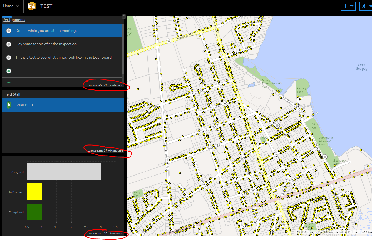Click the 'Assigned' chart axis label
This screenshot has width=372, height=240.
(x=17, y=172)
